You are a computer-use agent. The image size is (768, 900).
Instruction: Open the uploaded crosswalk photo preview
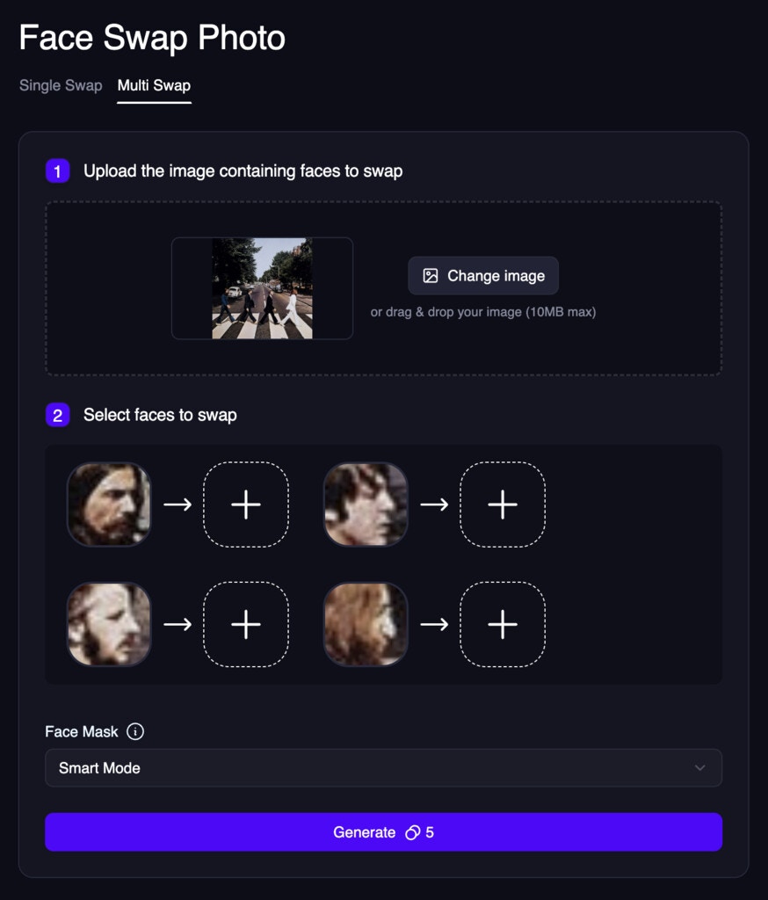coord(263,288)
